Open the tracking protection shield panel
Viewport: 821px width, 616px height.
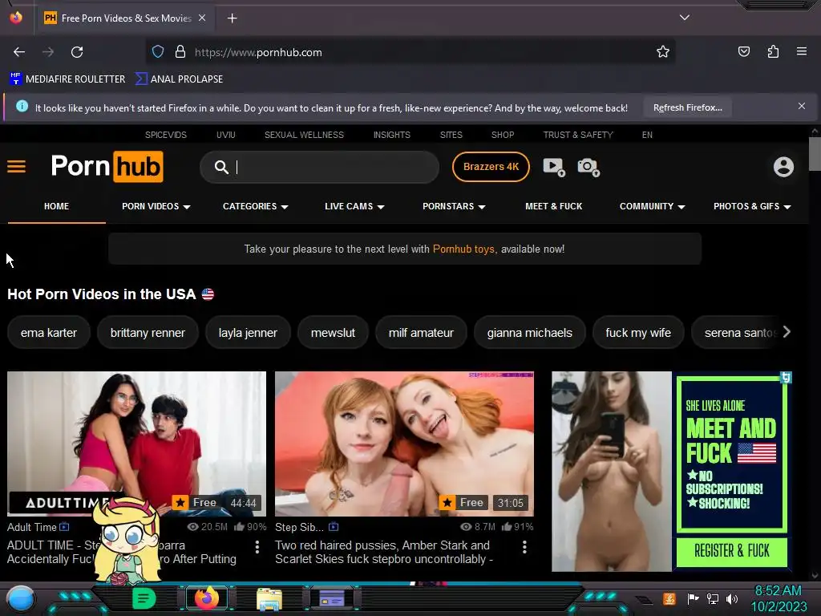pos(158,52)
